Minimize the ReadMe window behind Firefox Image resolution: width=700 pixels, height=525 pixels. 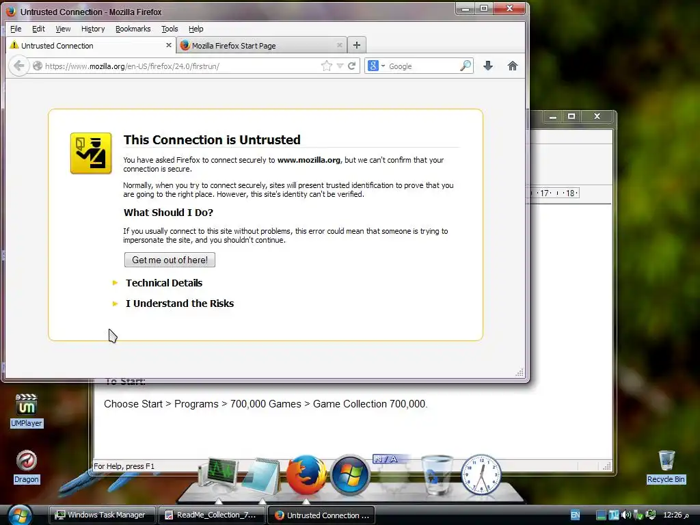pyautogui.click(x=552, y=116)
